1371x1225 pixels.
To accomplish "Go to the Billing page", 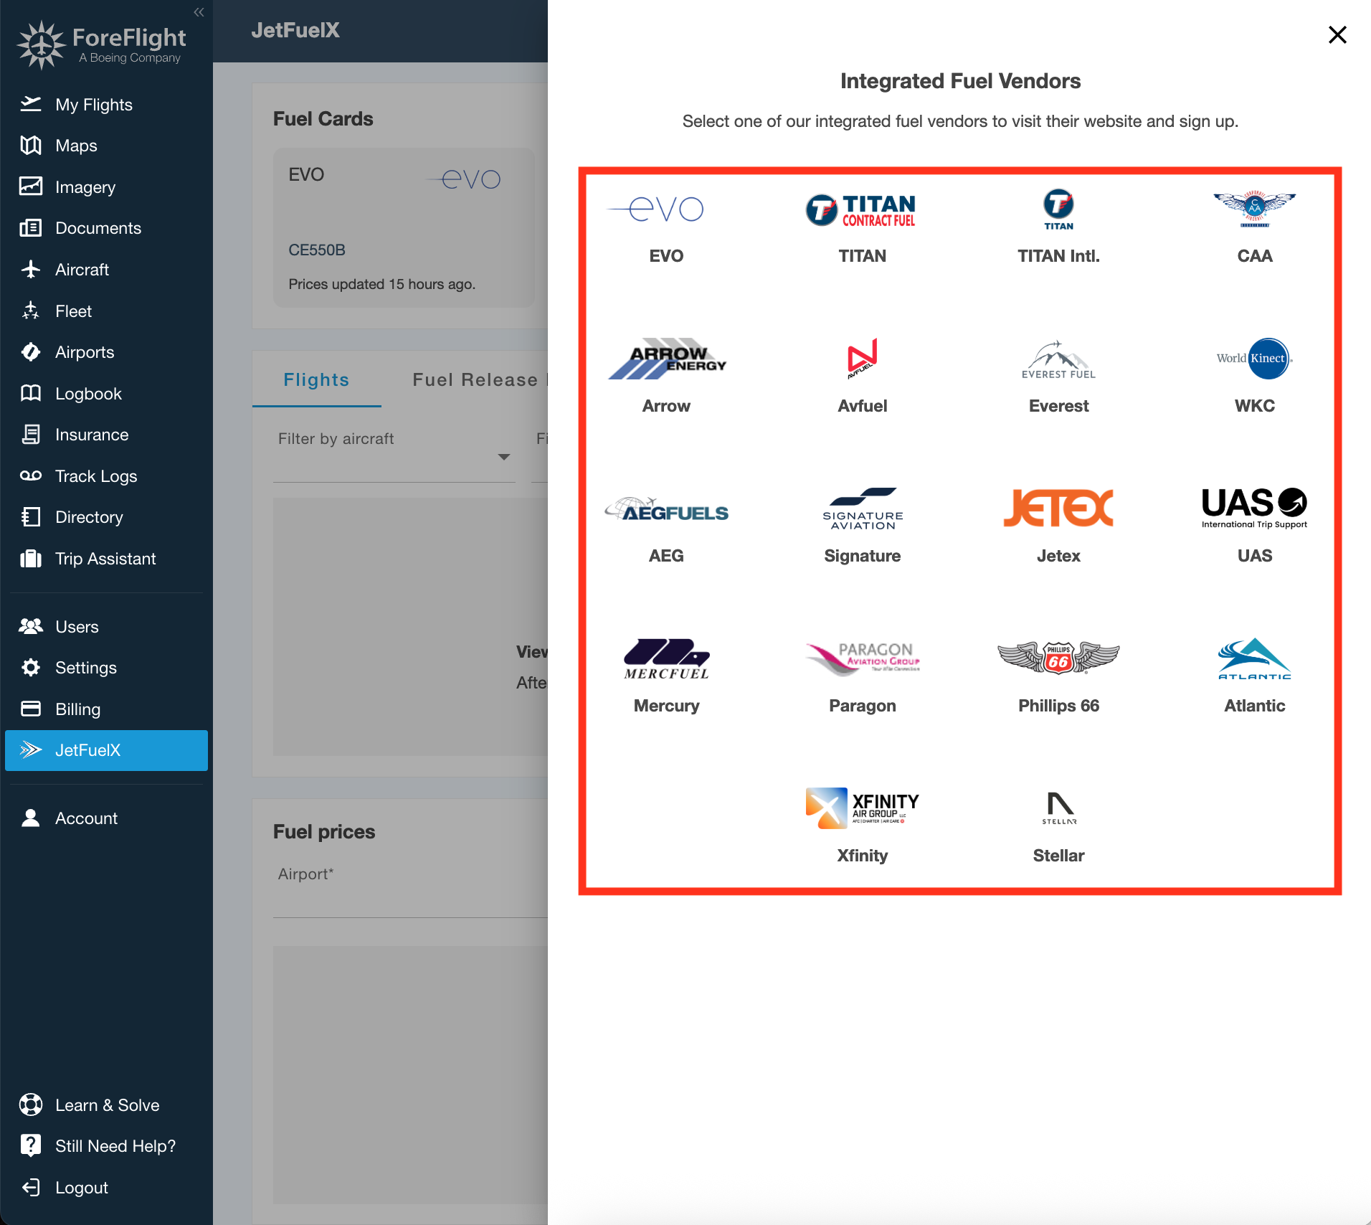I will 106,709.
